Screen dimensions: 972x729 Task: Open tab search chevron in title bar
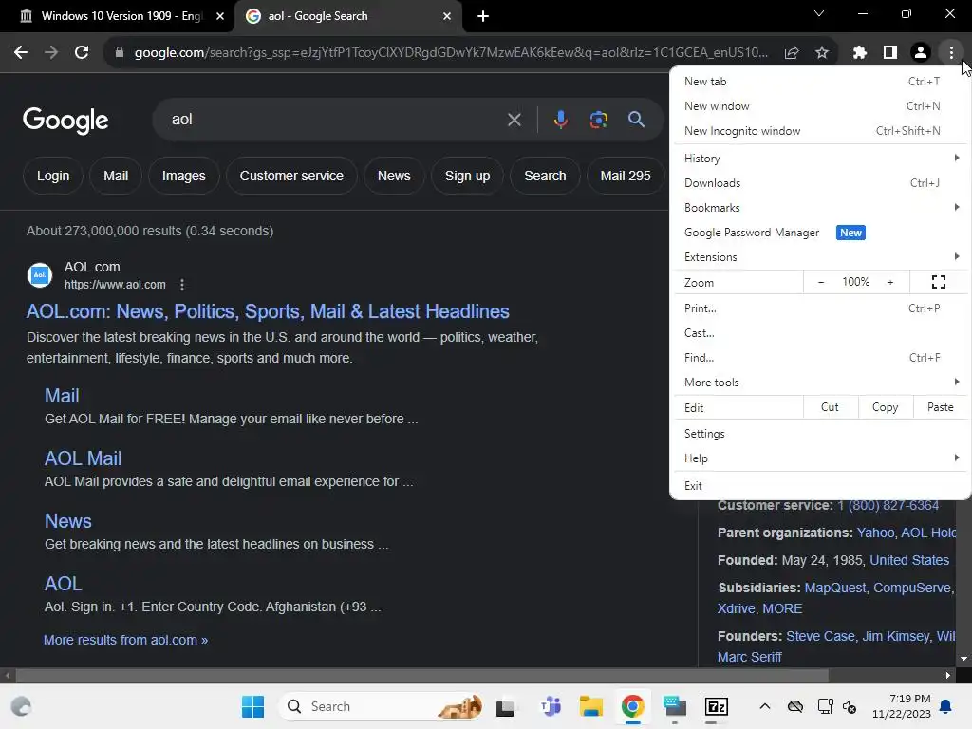tap(819, 13)
